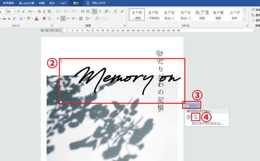Shrink font size with smaller A icon
This screenshot has height=161, width=260.
tap(23, 11)
